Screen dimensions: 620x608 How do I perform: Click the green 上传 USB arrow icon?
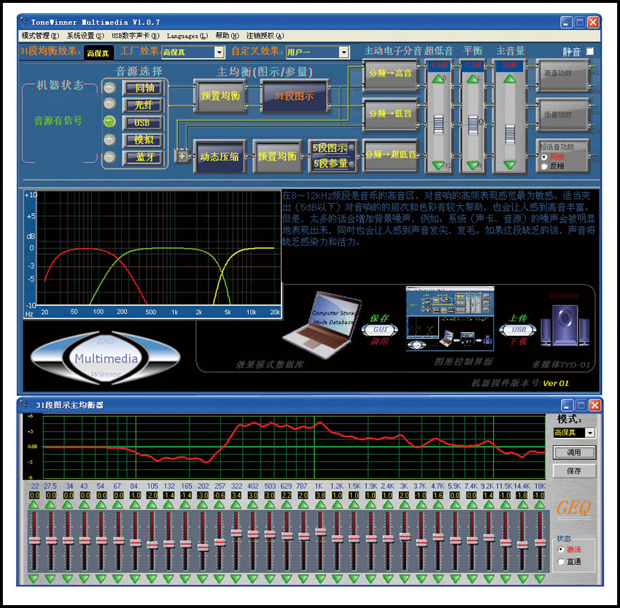pos(519,329)
